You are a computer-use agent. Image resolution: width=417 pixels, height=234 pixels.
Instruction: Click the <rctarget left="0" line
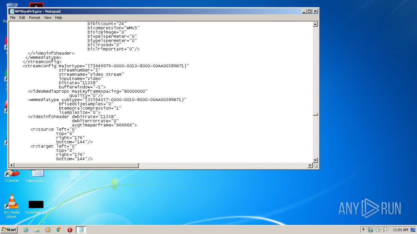54,146
